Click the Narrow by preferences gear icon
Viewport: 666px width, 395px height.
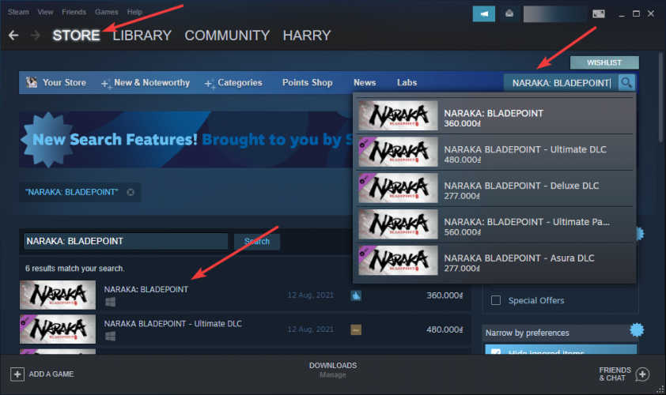coord(637,329)
